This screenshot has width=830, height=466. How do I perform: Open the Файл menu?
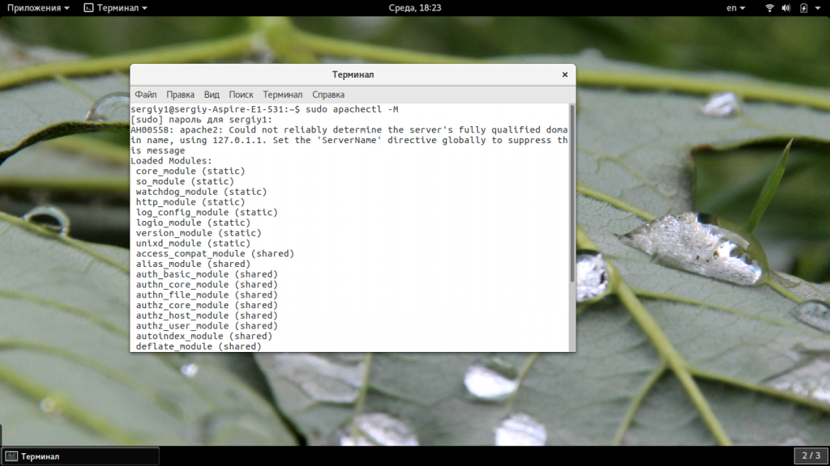(146, 95)
